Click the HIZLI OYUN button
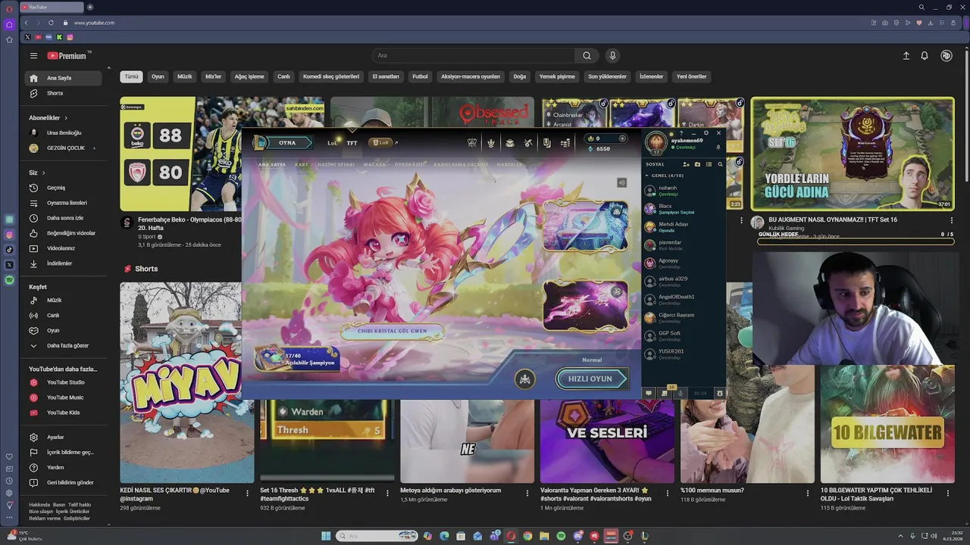The image size is (970, 545). tap(593, 378)
